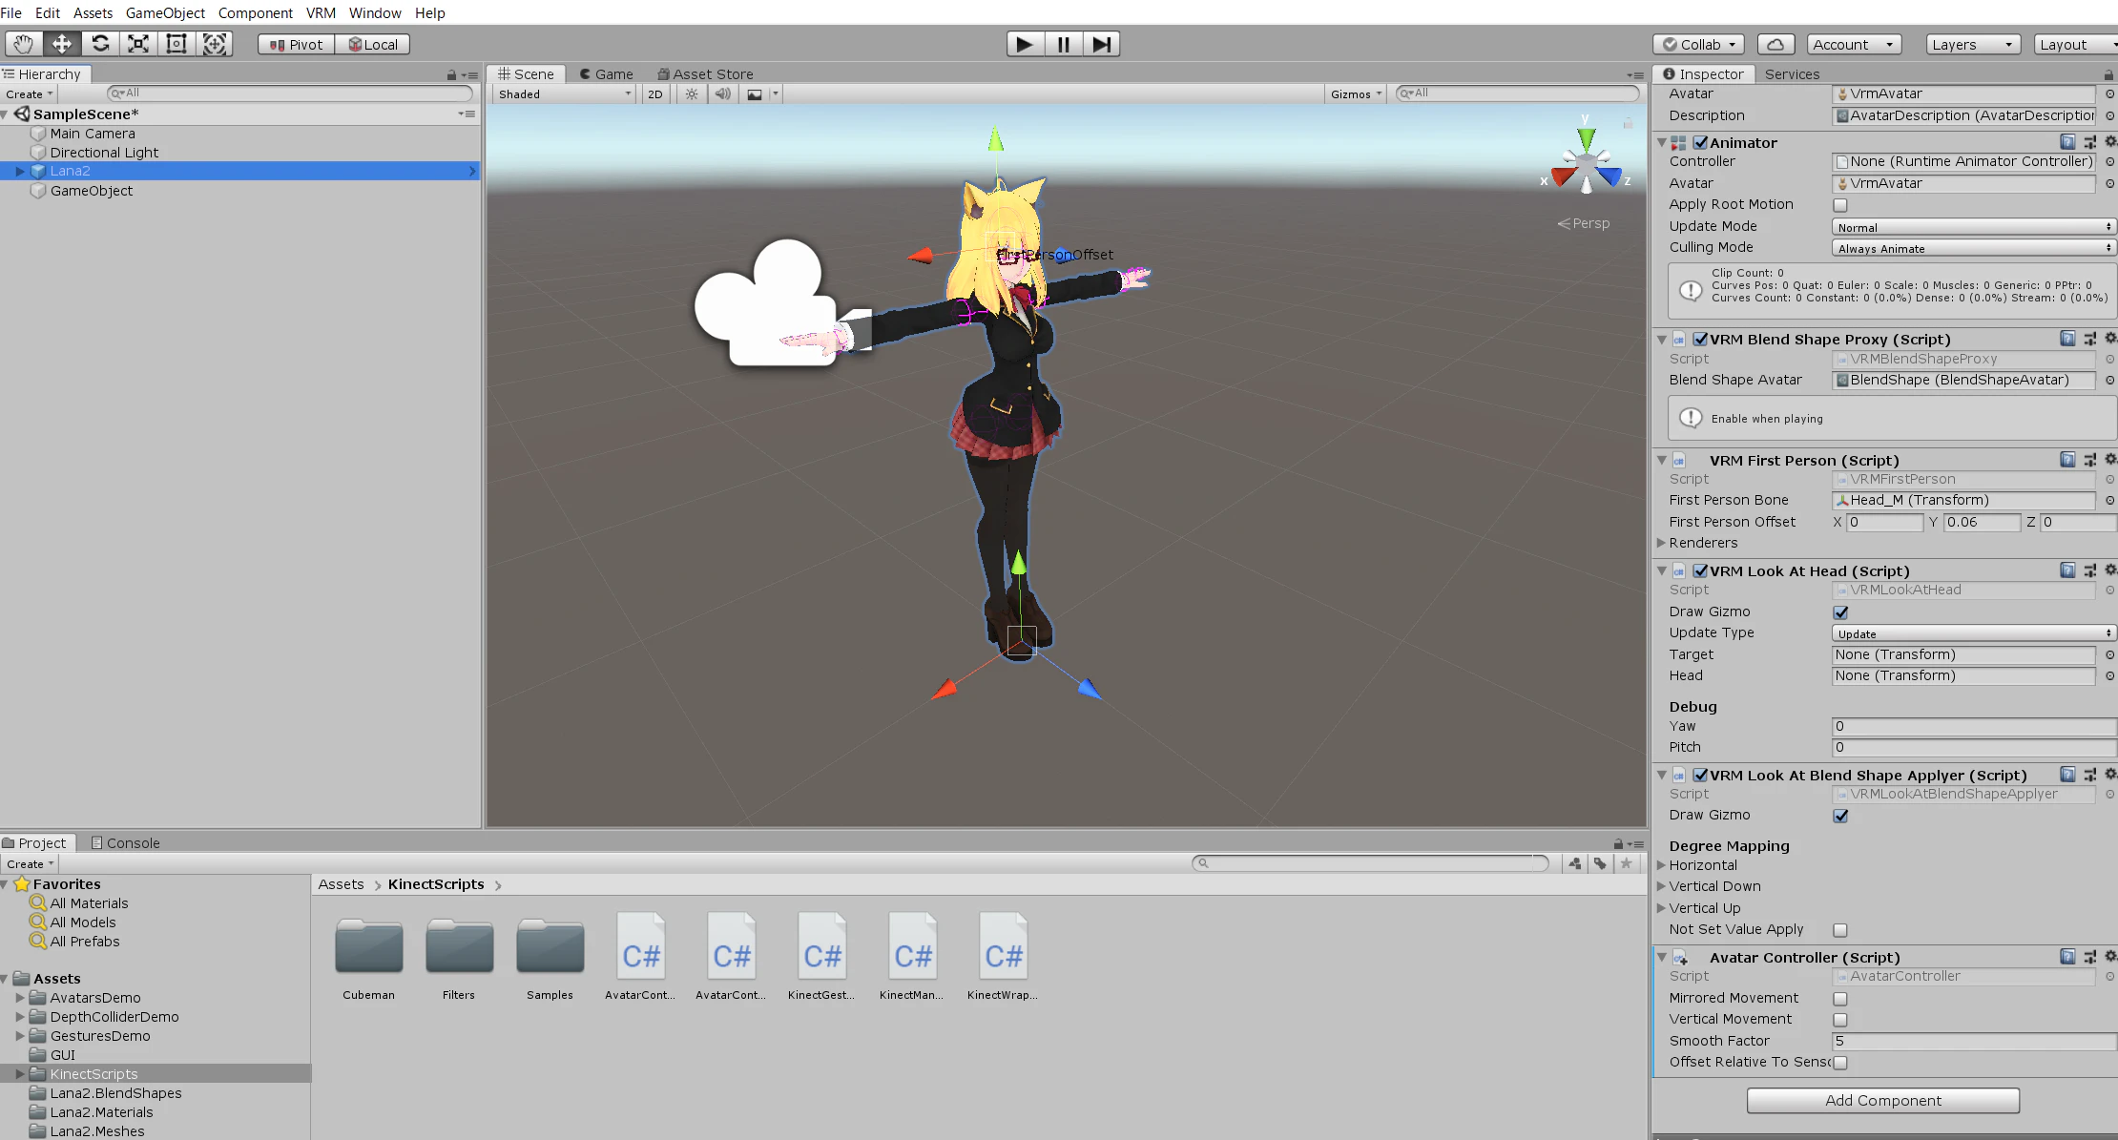Toggle Draw Gizmo under VRM Look At Head

click(x=1840, y=612)
